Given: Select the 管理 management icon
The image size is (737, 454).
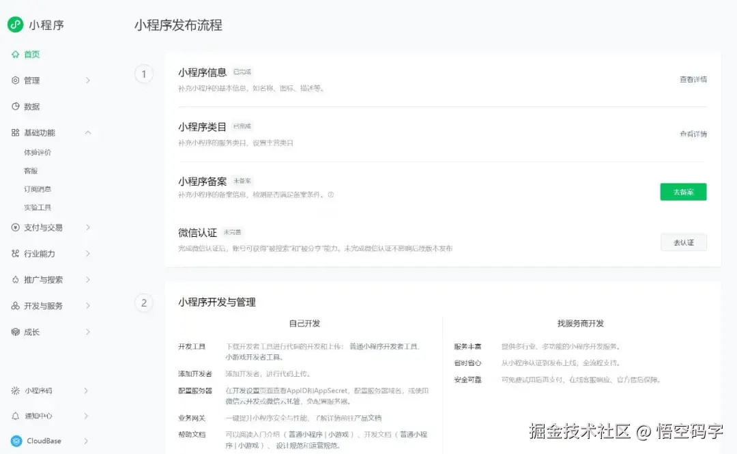Looking at the screenshot, I should point(15,80).
